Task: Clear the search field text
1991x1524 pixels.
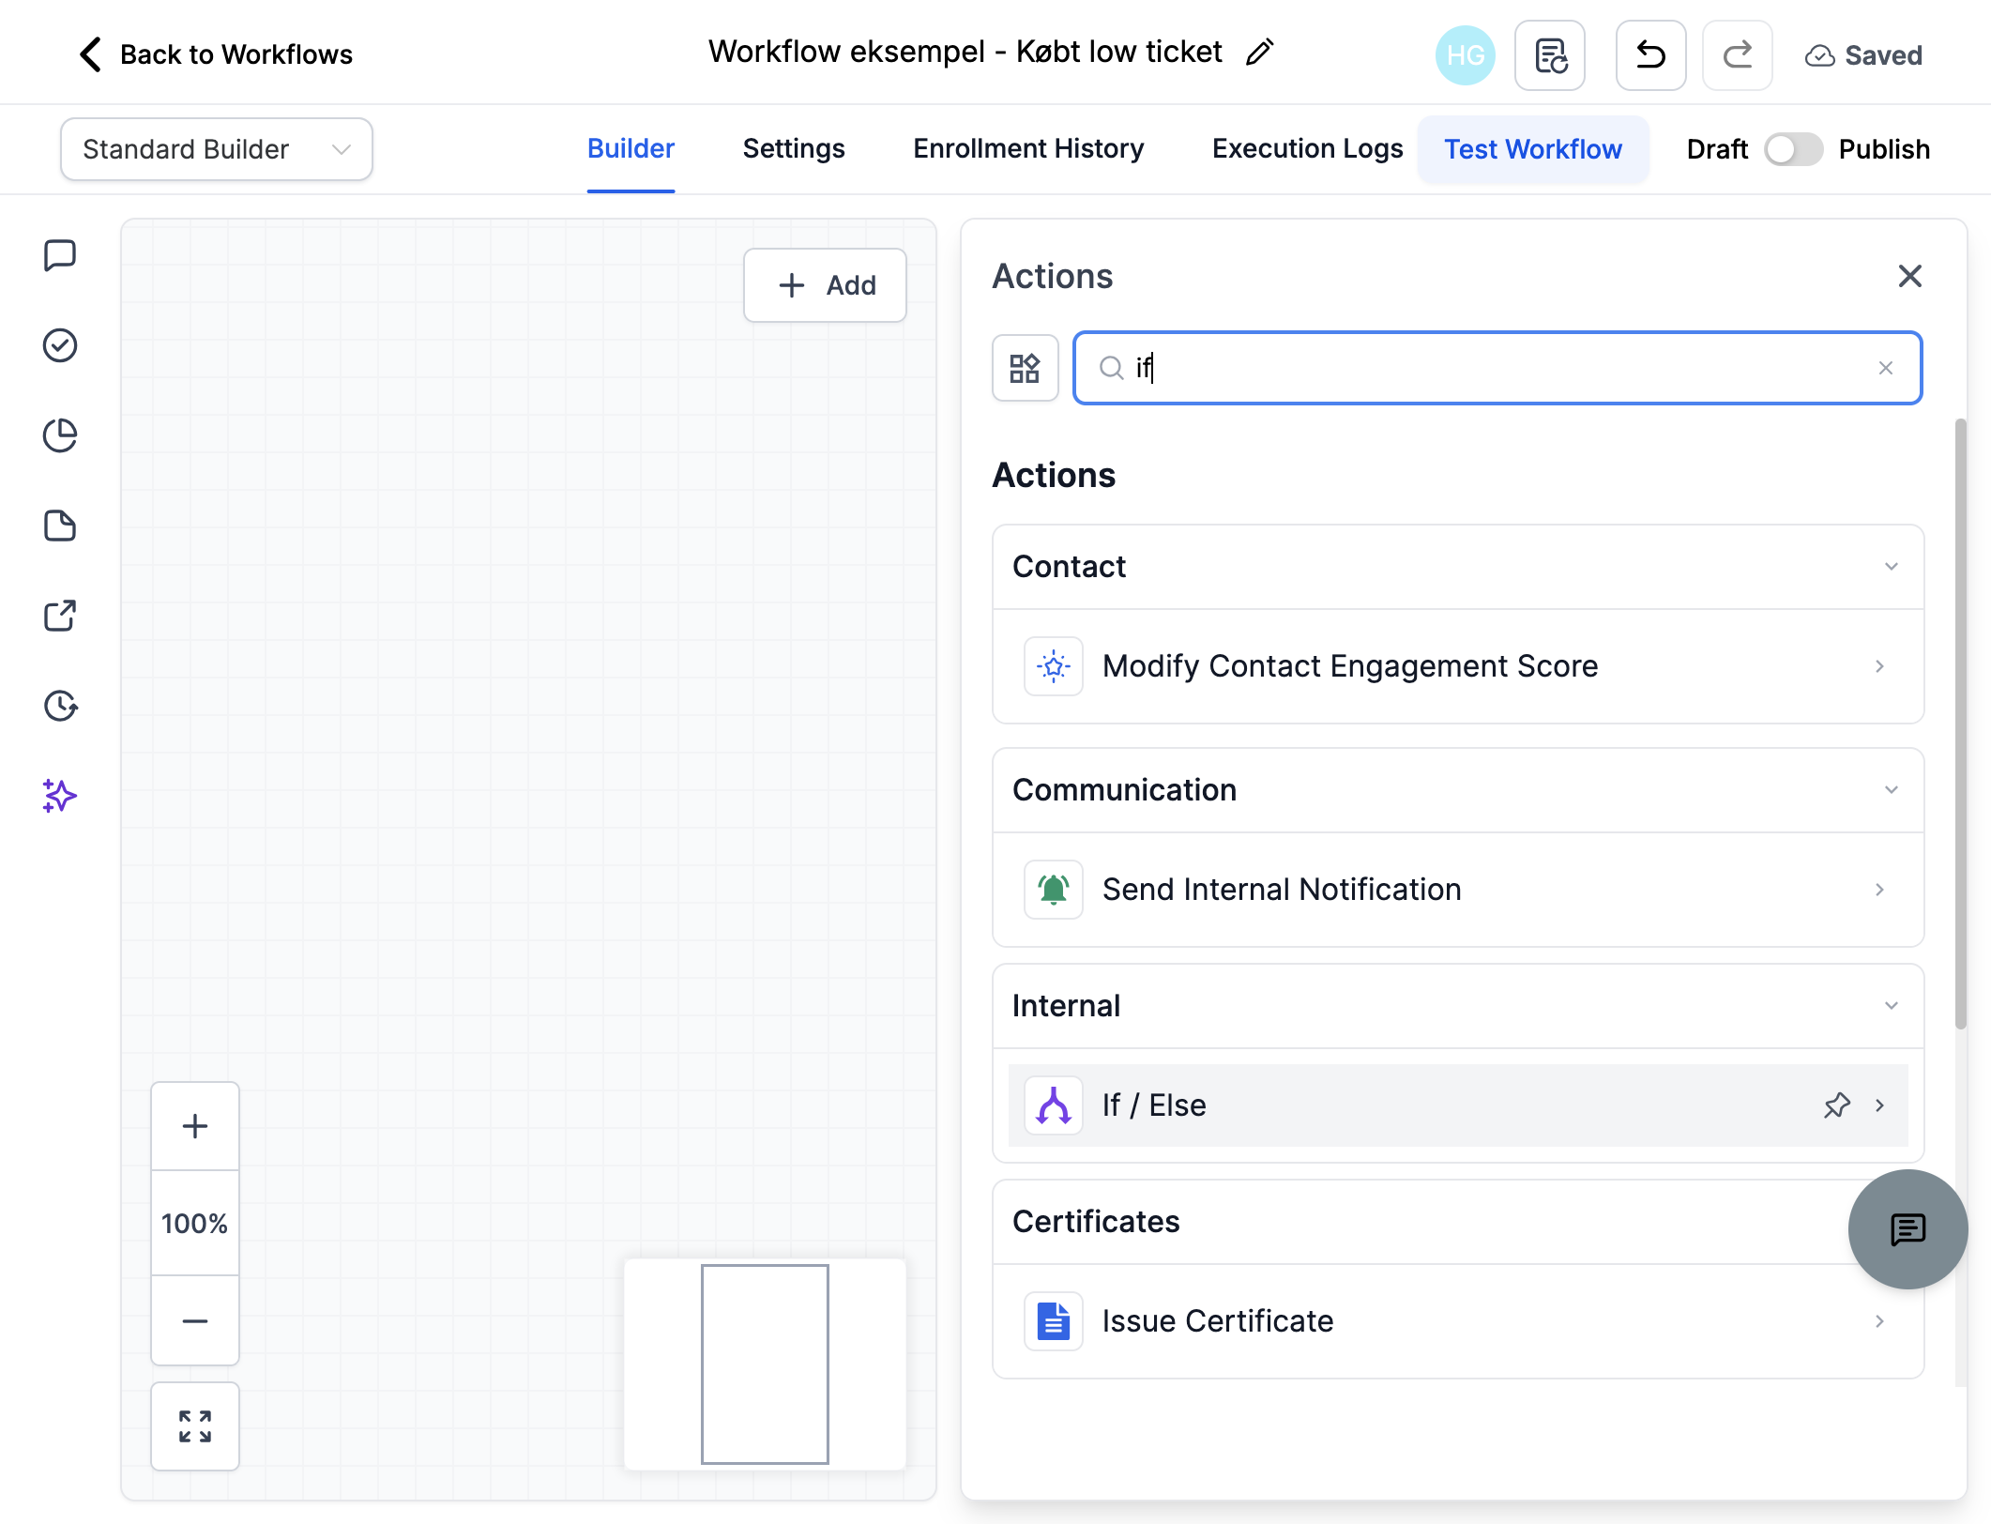Action: pos(1886,368)
